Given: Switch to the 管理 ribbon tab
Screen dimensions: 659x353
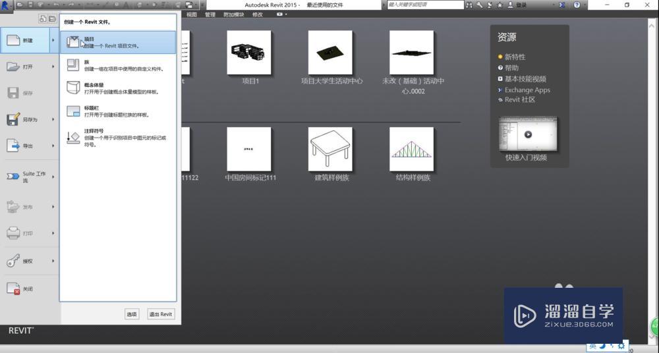Looking at the screenshot, I should [210, 14].
